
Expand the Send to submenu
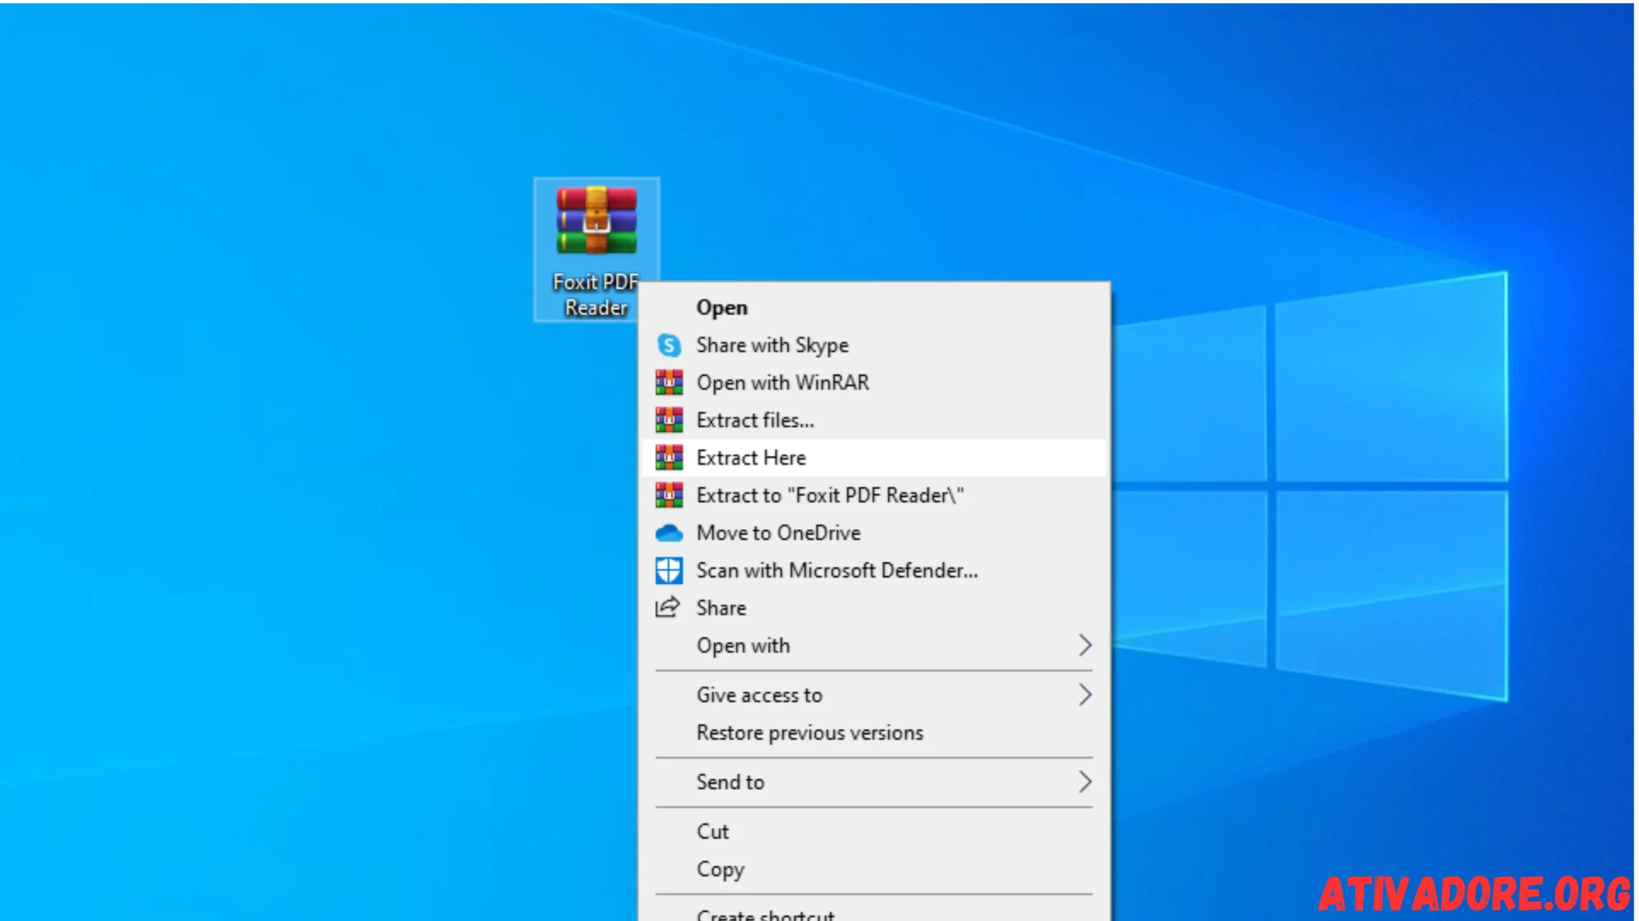[1084, 781]
